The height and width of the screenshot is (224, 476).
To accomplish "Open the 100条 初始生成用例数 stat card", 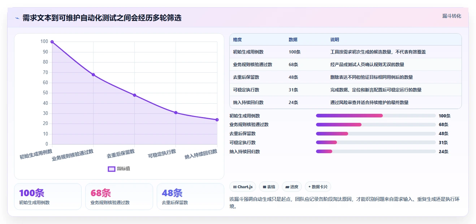I will [x=48, y=197].
